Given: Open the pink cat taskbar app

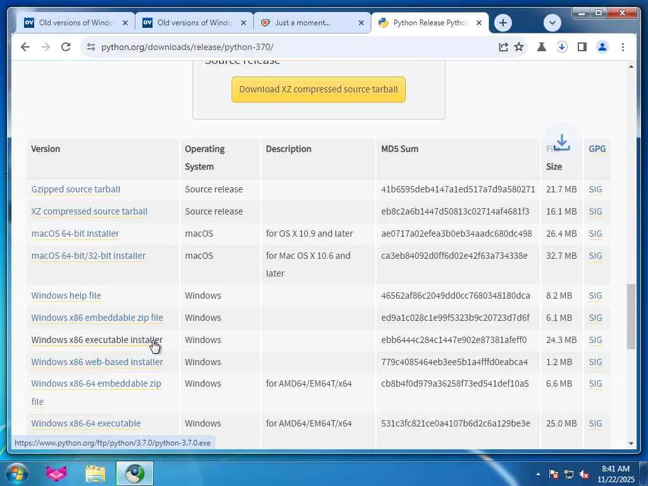Looking at the screenshot, I should (56, 473).
